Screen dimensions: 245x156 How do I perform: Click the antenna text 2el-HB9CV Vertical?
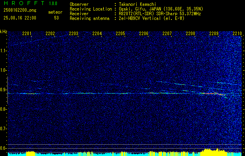click(140, 18)
